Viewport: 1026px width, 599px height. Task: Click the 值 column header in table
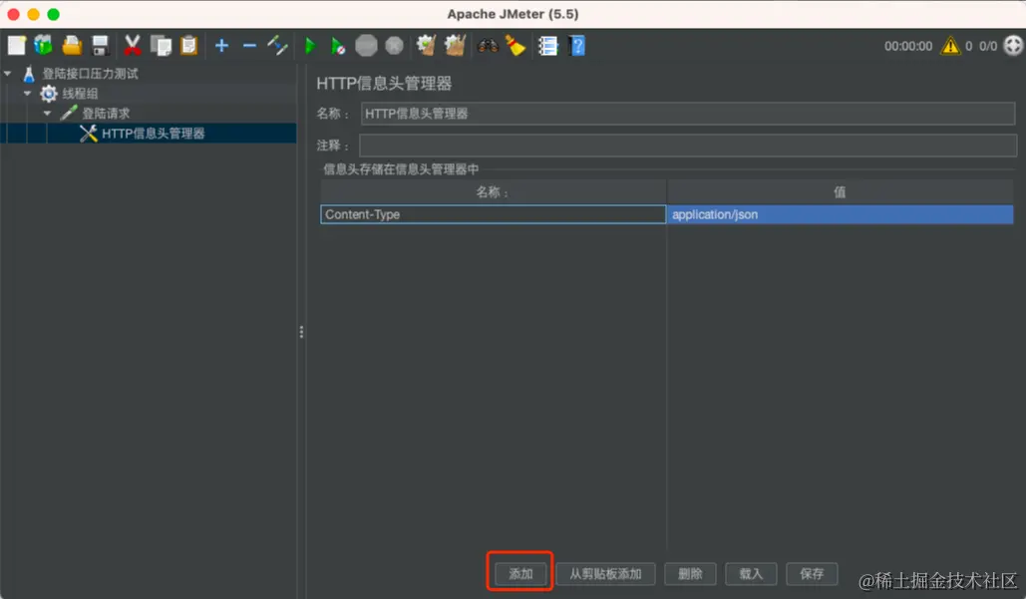841,192
